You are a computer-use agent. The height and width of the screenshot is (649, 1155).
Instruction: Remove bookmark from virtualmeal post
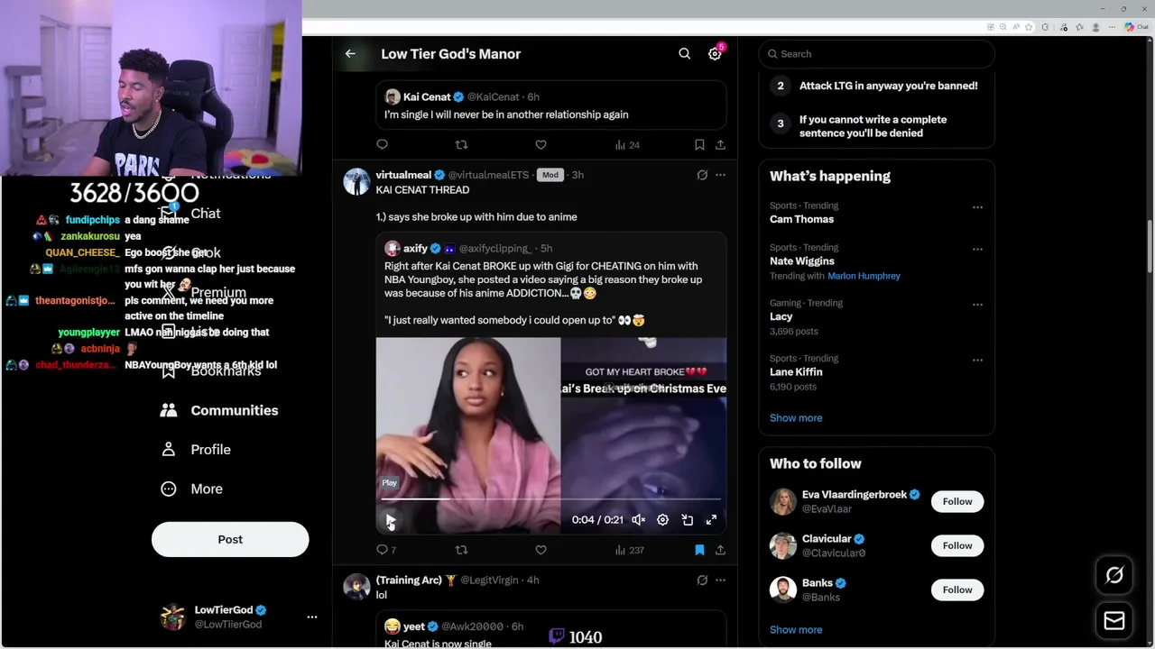(x=699, y=550)
